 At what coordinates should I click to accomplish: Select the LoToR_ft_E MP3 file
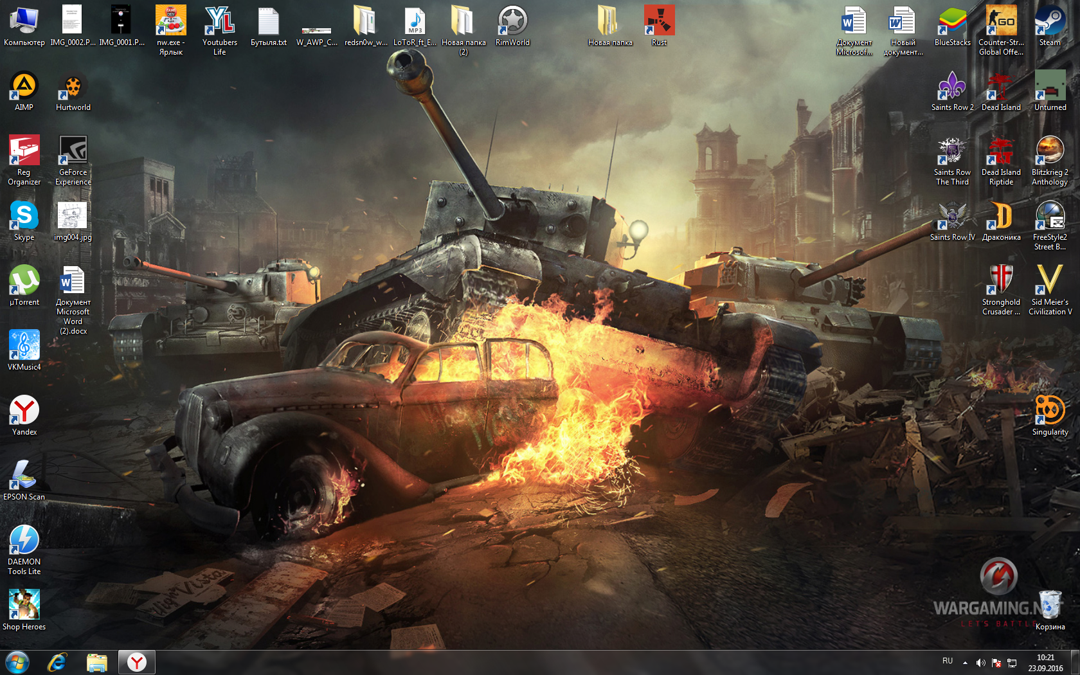tap(415, 26)
